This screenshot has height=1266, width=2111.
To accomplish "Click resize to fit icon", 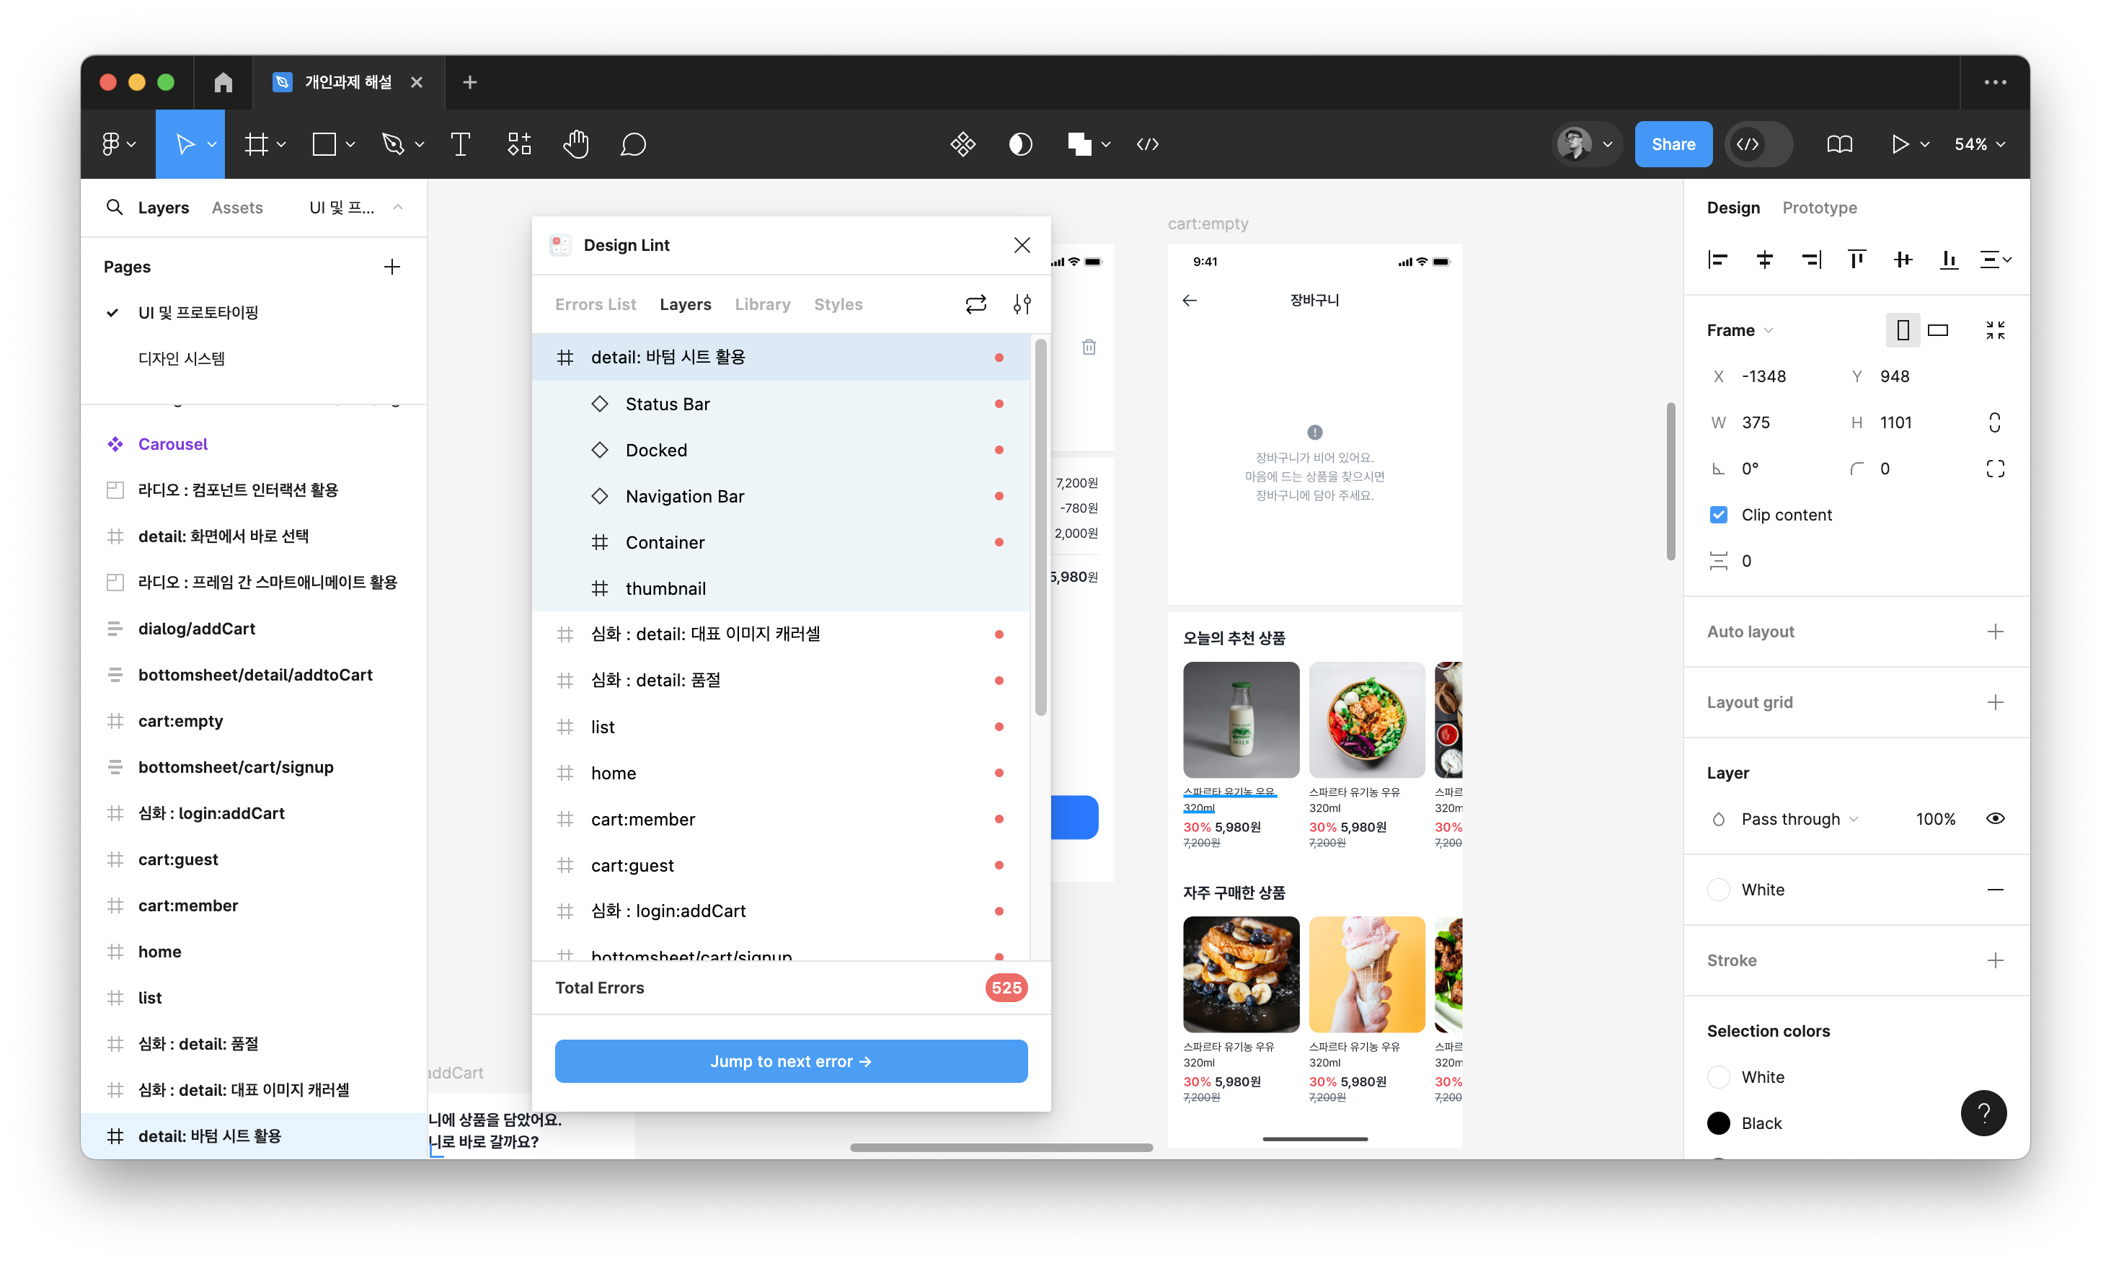I will [1995, 330].
